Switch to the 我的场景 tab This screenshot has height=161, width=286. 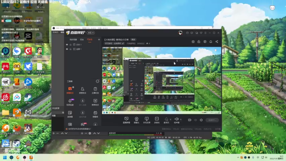pos(73,40)
